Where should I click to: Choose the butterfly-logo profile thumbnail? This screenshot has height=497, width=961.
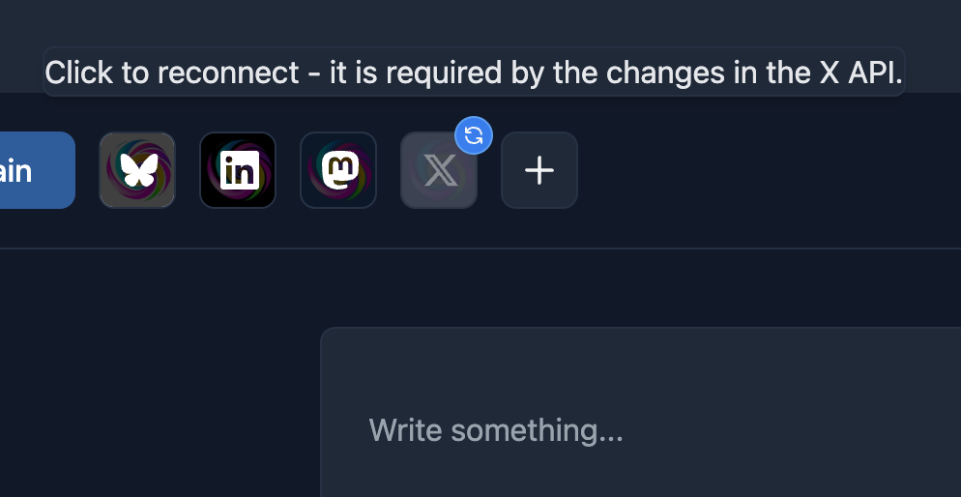tap(137, 170)
